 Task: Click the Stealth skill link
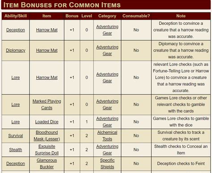click(16, 150)
